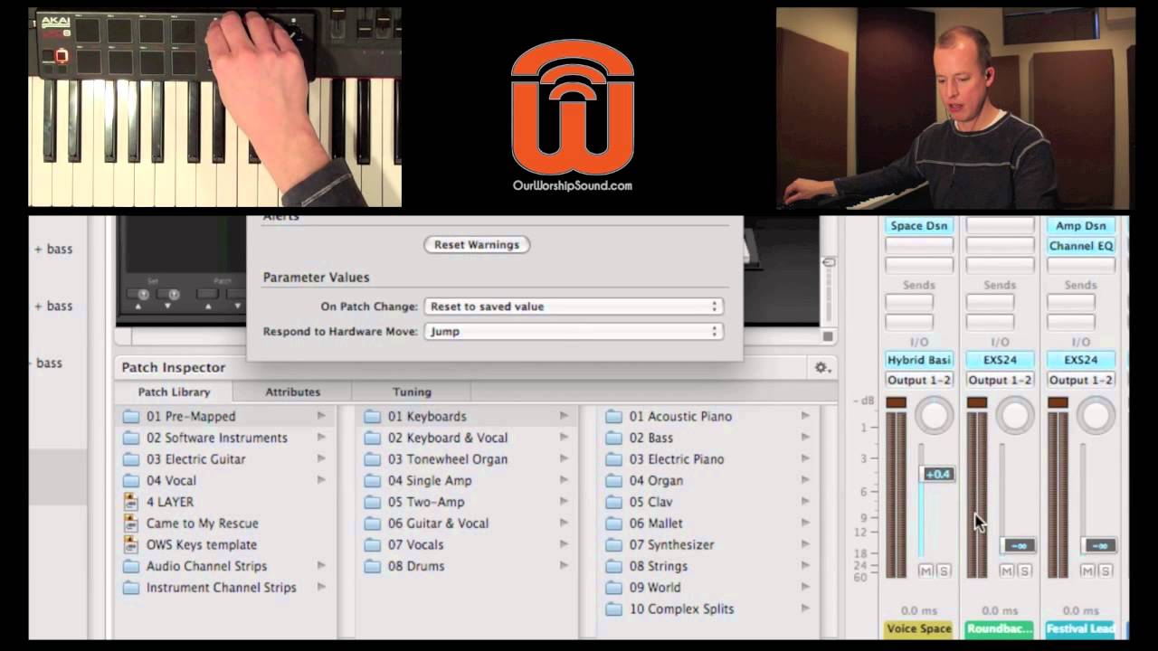Image resolution: width=1158 pixels, height=651 pixels.
Task: Open the On Patch Change dropdown
Action: [x=573, y=307]
